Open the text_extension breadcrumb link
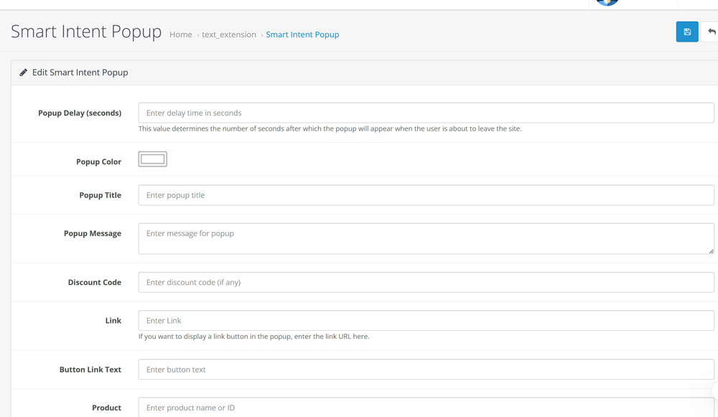This screenshot has width=718, height=417. (x=228, y=34)
